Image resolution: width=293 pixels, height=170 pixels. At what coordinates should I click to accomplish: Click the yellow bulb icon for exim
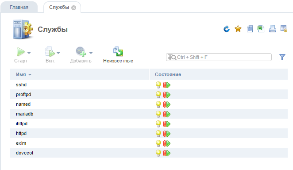[x=158, y=143]
